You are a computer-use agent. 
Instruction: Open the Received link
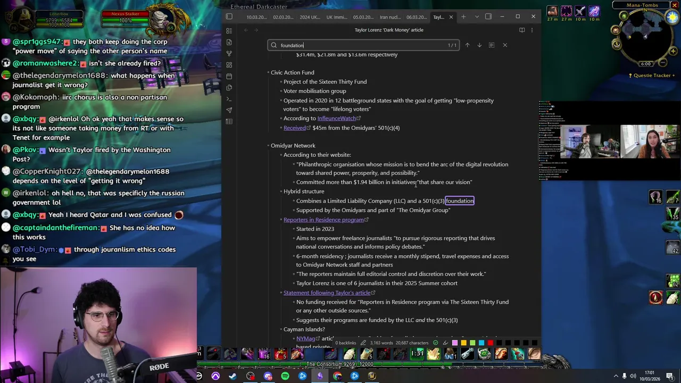point(295,128)
